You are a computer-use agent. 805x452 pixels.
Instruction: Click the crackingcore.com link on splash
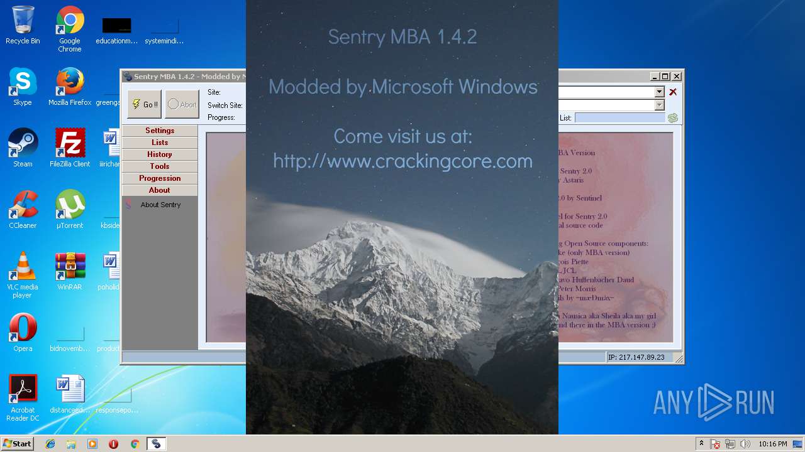point(403,161)
